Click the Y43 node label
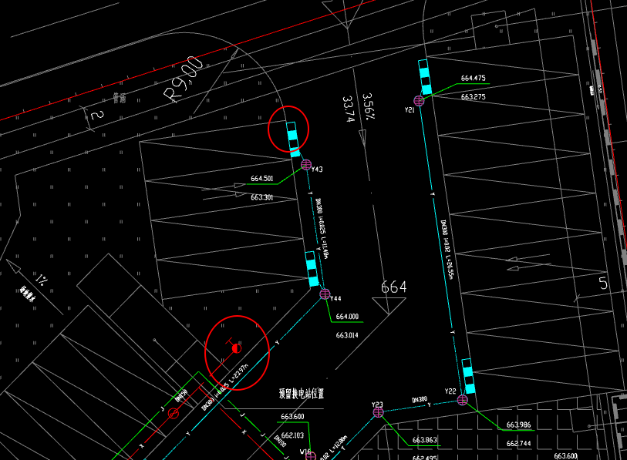 click(x=317, y=170)
